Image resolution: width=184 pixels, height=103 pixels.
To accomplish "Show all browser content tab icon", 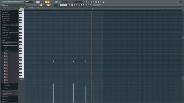I will 3,9.
